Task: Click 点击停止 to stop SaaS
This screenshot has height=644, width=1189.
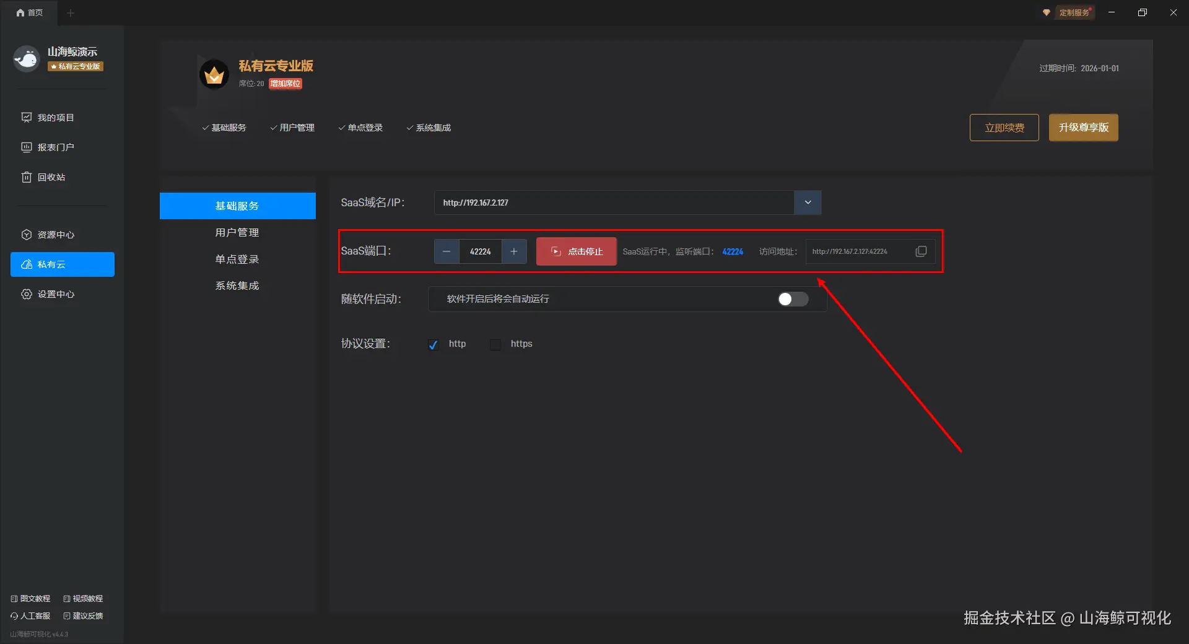Action: [x=577, y=251]
